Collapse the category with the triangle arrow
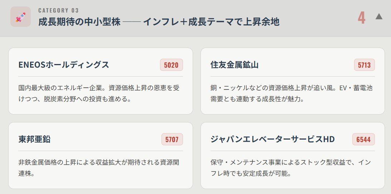The height and width of the screenshot is (194, 391). [x=379, y=16]
